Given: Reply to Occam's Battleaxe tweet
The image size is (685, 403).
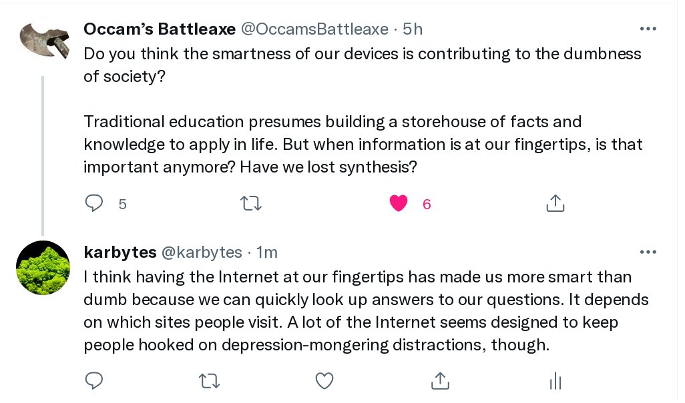Looking at the screenshot, I should (x=94, y=203).
